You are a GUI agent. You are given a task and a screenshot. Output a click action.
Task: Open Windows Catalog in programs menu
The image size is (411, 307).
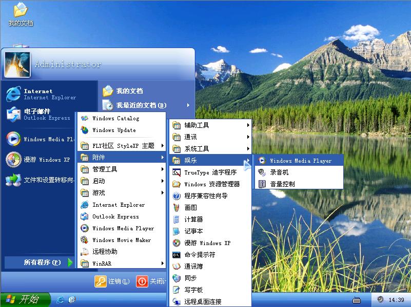pyautogui.click(x=122, y=118)
